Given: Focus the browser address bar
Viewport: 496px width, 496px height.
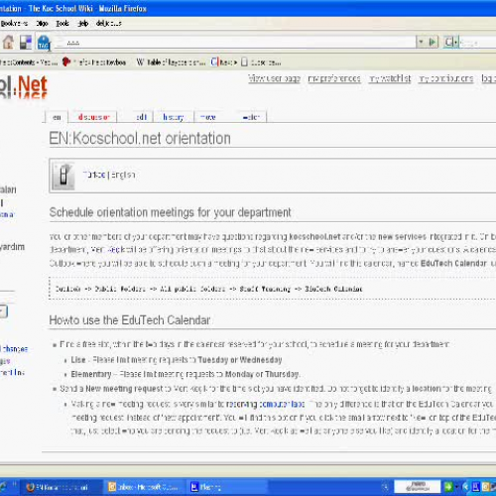Looking at the screenshot, I should click(235, 43).
